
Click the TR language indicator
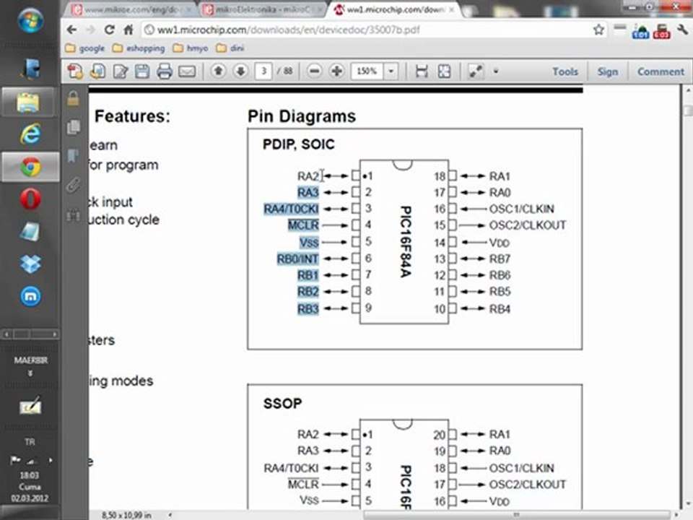[30, 442]
